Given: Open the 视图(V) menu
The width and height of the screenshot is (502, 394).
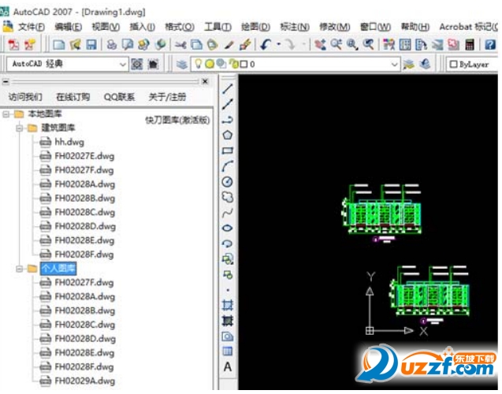Looking at the screenshot, I should click(106, 27).
